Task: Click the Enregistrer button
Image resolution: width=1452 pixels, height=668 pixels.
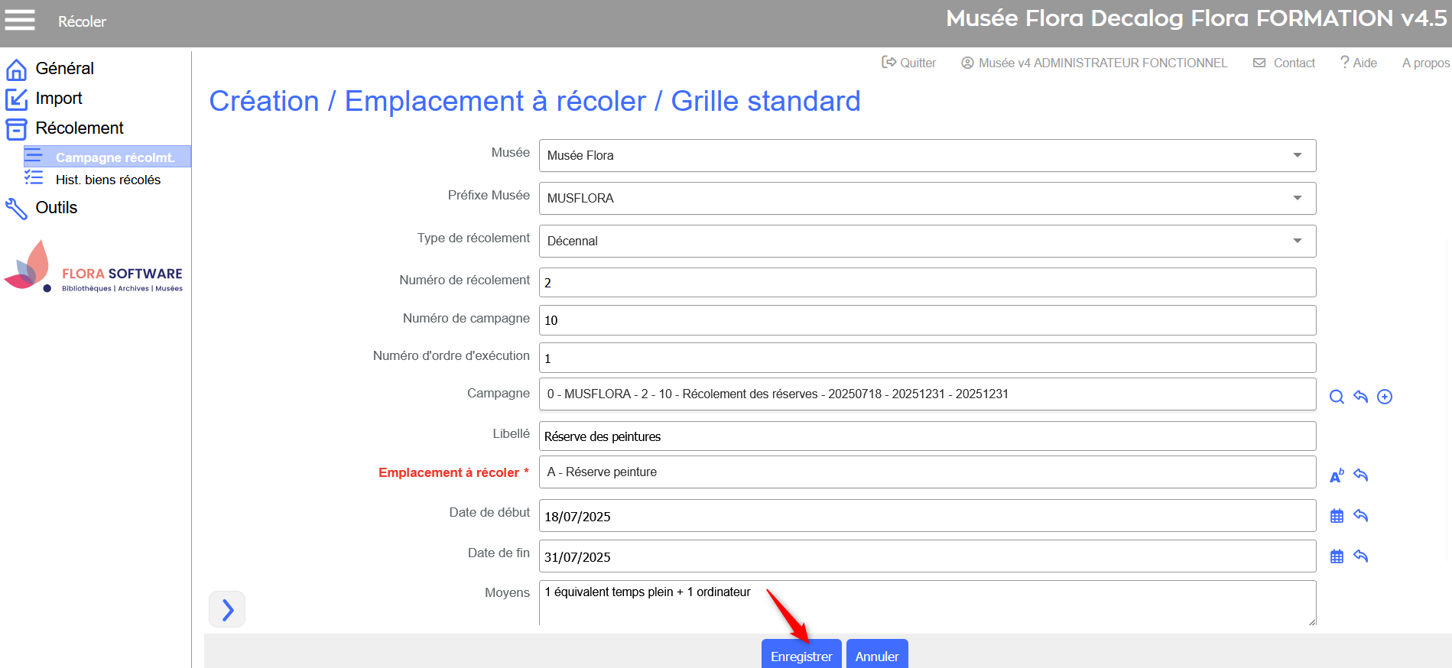Action: (801, 656)
